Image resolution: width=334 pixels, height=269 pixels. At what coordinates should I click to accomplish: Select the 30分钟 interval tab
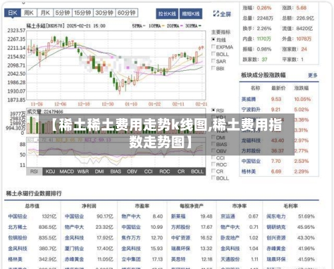pos(104,13)
